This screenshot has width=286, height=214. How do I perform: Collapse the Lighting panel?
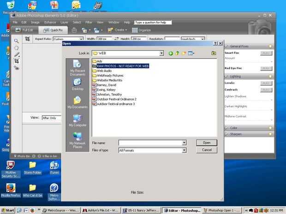pos(226,76)
